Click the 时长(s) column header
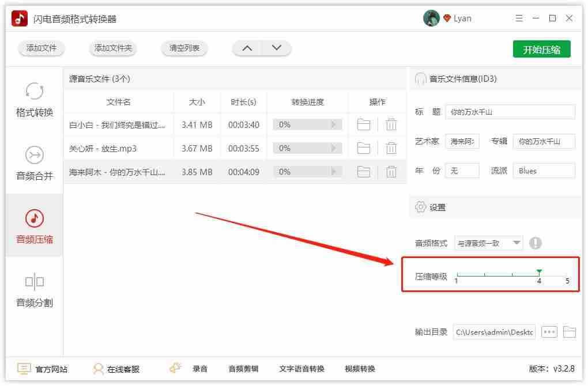This screenshot has height=386, width=588. (243, 102)
